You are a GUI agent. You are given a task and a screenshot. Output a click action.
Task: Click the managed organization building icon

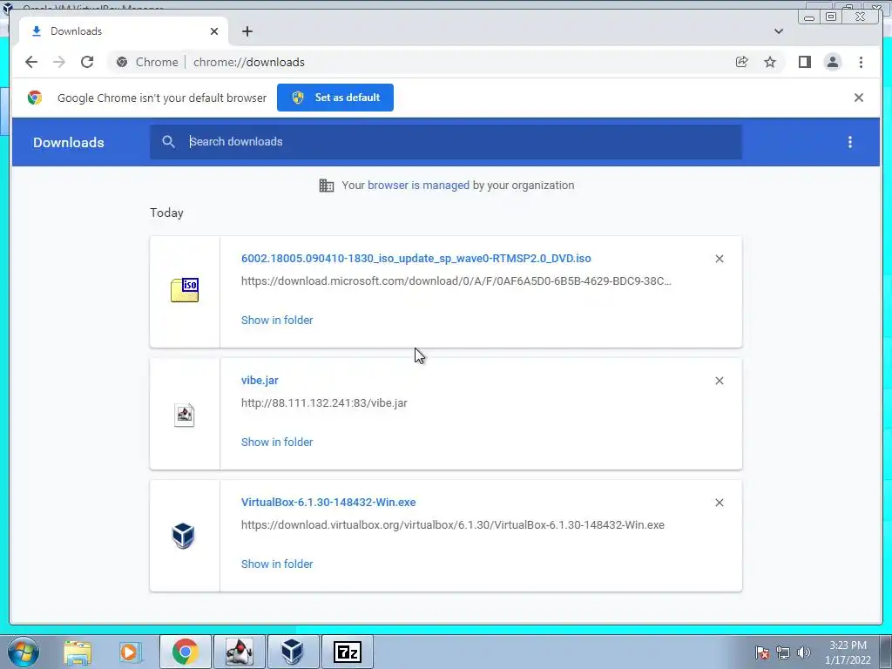coord(327,186)
